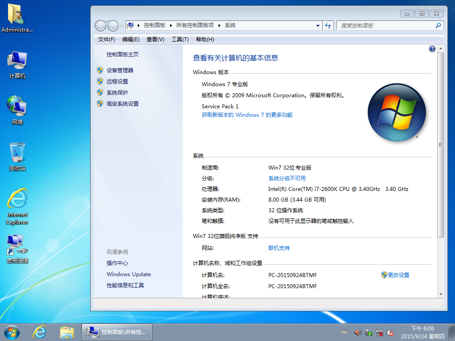This screenshot has width=455, height=341.
Task: Open the address bar history dropdown
Action: (318, 25)
